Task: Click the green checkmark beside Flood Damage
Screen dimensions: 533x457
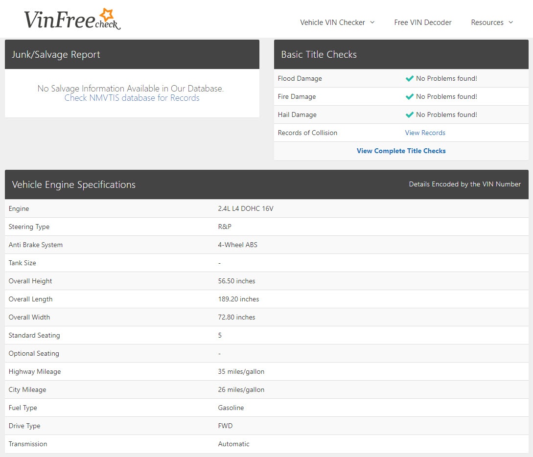Action: pyautogui.click(x=410, y=78)
